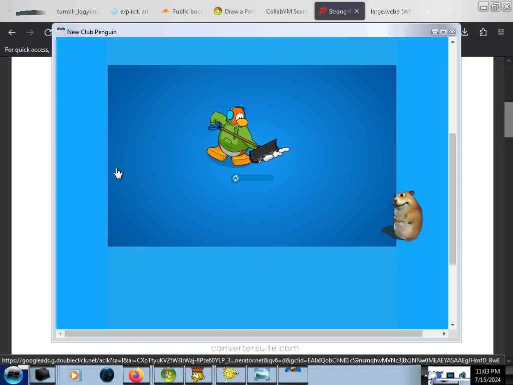Click the browser page vertical scrollbar thumb
This screenshot has height=385, width=513.
[508, 119]
